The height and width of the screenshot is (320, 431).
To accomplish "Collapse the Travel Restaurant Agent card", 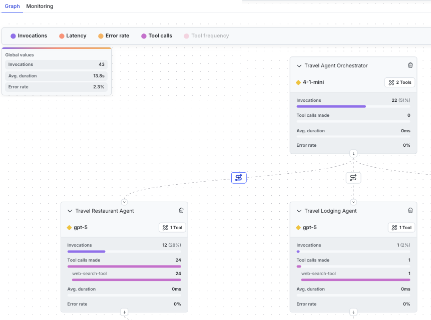I will coord(70,210).
